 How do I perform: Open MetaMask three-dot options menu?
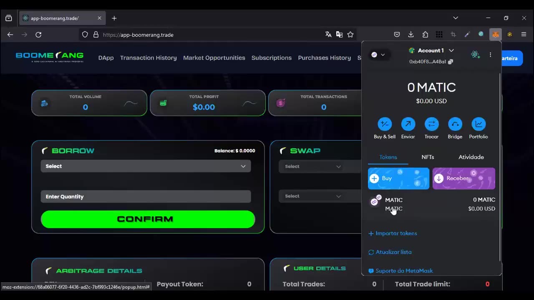click(490, 55)
